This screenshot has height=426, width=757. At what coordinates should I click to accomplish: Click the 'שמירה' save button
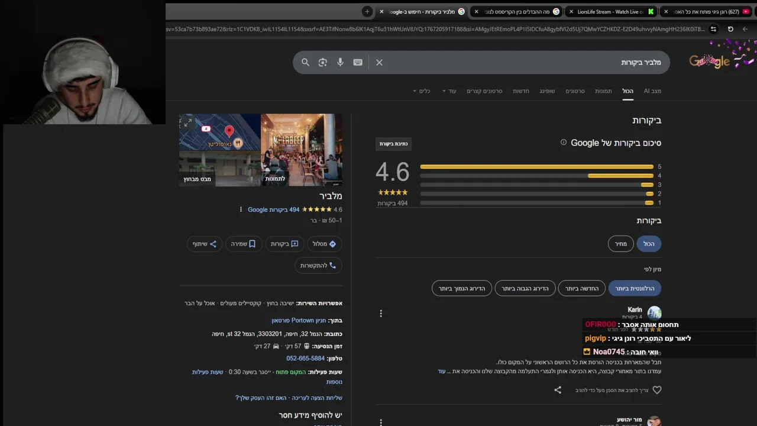tap(243, 244)
